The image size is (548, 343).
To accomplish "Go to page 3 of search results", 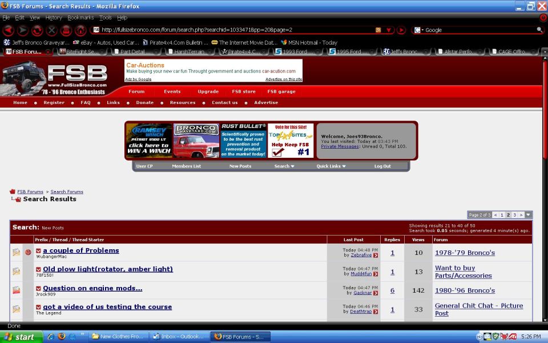I will (x=514, y=215).
